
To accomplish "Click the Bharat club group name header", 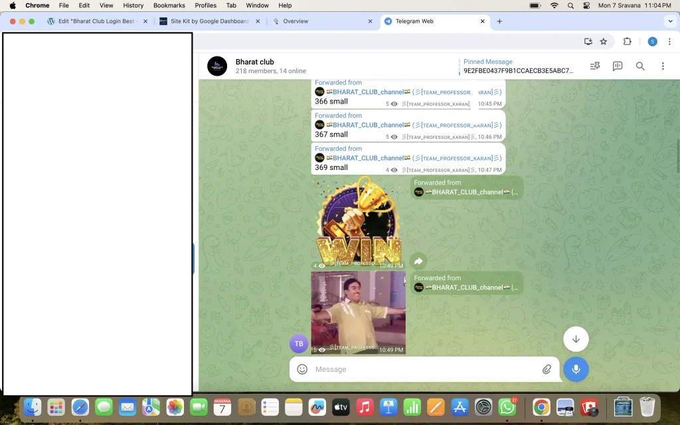I will (255, 62).
